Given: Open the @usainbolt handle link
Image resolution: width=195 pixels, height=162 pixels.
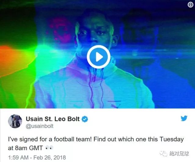Looking at the screenshot, I should click(x=40, y=126).
